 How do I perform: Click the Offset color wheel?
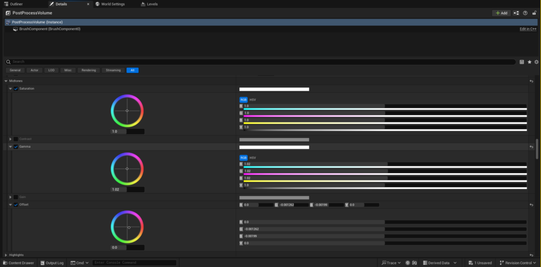pos(127,227)
